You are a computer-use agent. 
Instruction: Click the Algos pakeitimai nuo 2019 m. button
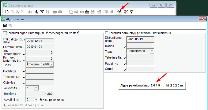[x=152, y=86]
